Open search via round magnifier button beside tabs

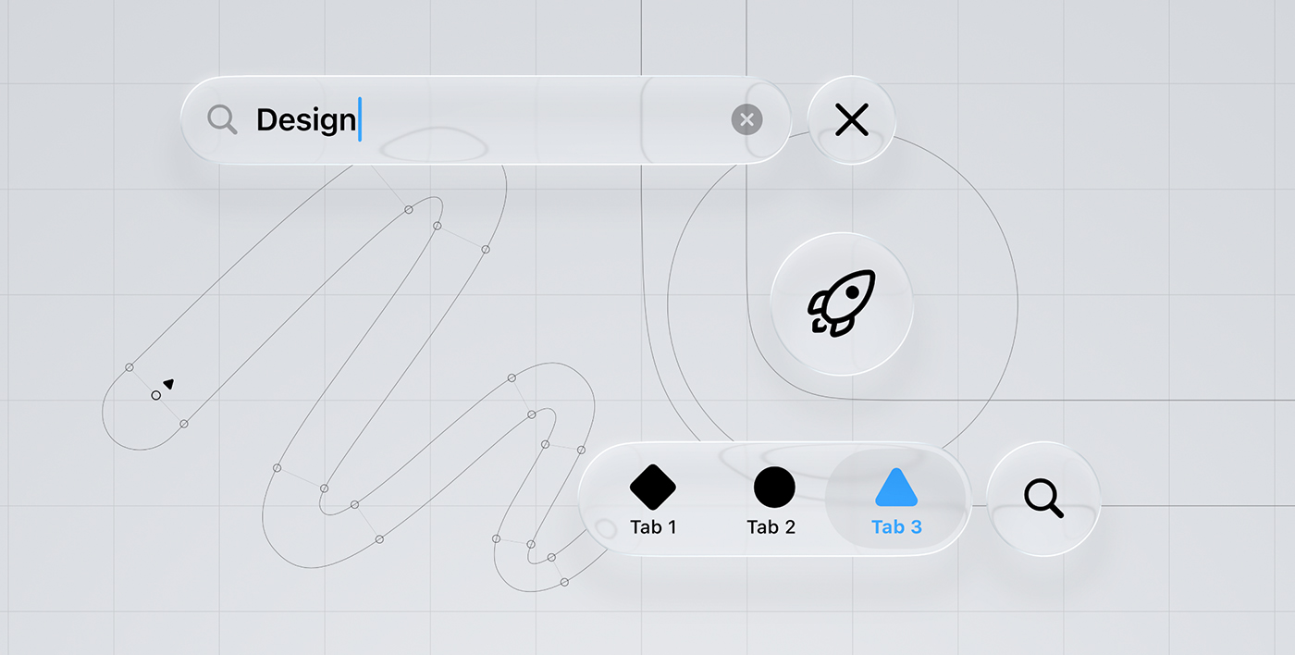pos(1043,499)
